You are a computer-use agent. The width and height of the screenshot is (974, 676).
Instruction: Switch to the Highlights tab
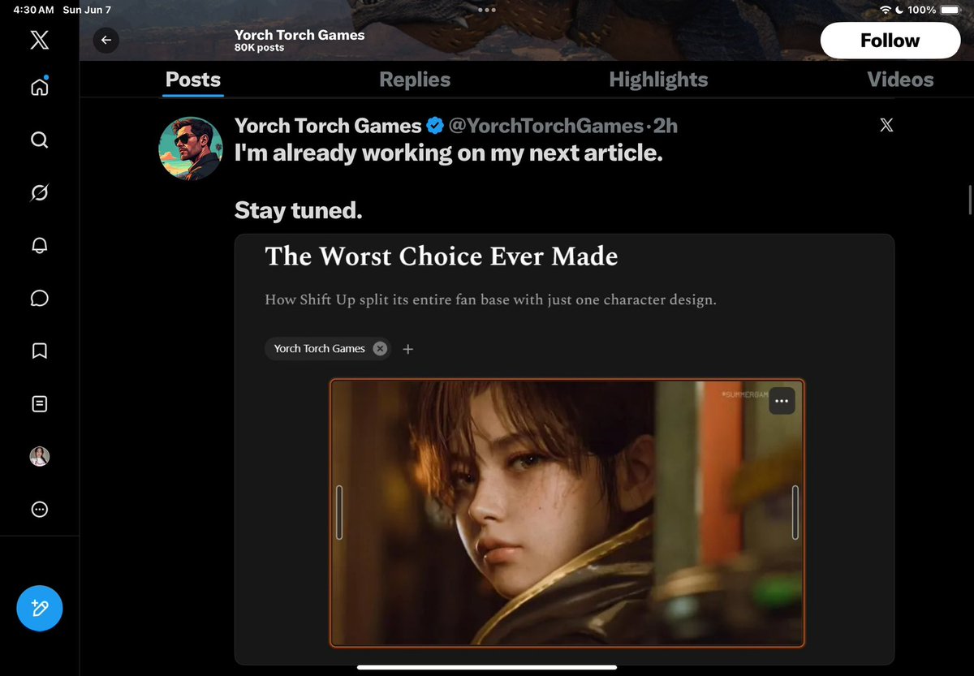pyautogui.click(x=658, y=80)
